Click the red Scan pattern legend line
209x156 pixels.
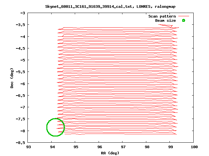tap(184, 16)
